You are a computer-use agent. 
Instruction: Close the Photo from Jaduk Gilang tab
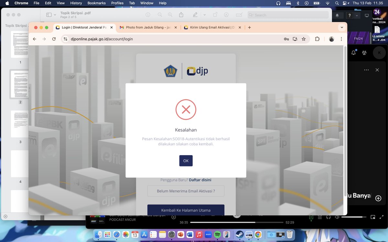pyautogui.click(x=175, y=27)
